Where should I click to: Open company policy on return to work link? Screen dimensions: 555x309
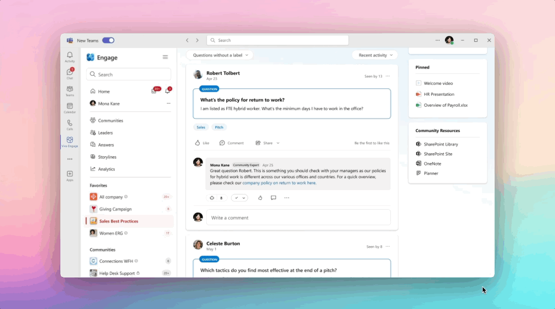tap(279, 183)
